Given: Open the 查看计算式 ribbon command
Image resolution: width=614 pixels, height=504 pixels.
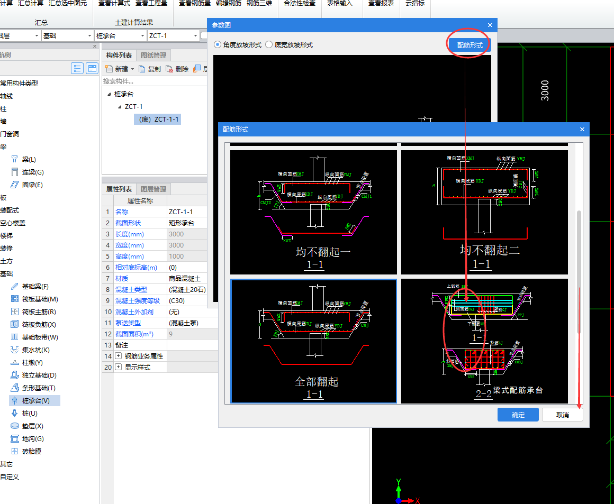Looking at the screenshot, I should (x=114, y=3).
